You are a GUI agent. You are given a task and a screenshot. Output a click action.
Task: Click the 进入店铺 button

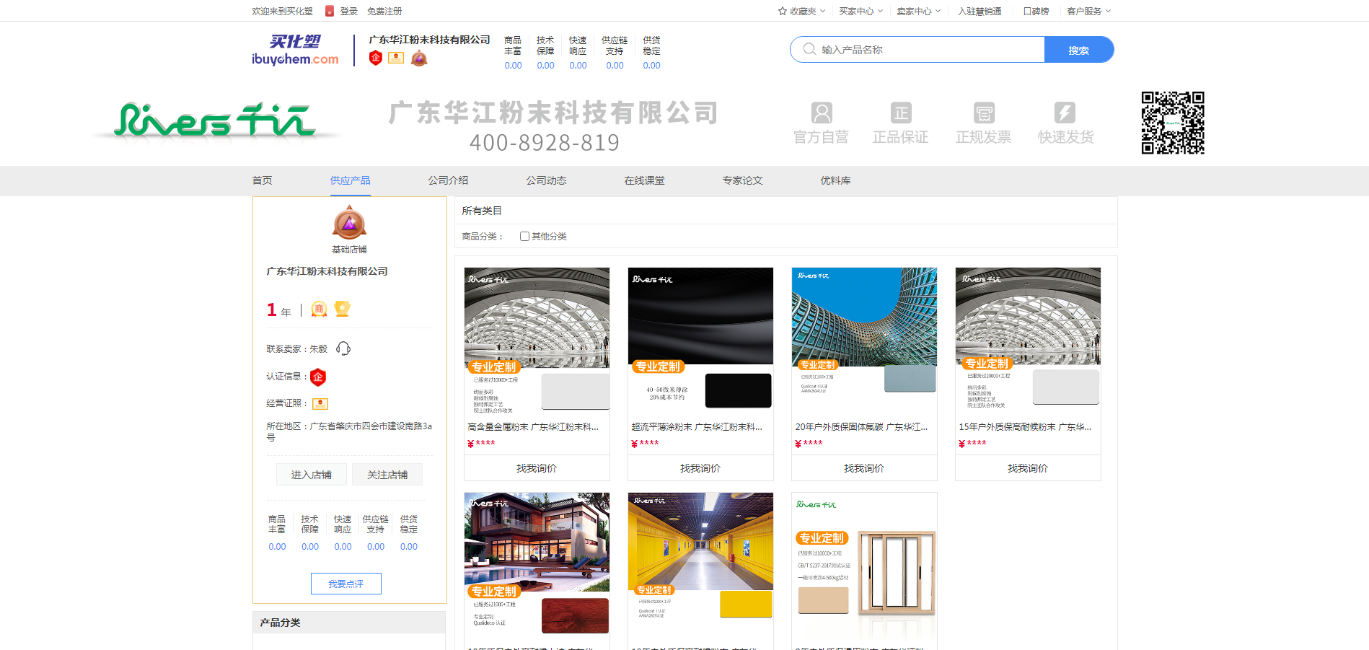(x=311, y=475)
